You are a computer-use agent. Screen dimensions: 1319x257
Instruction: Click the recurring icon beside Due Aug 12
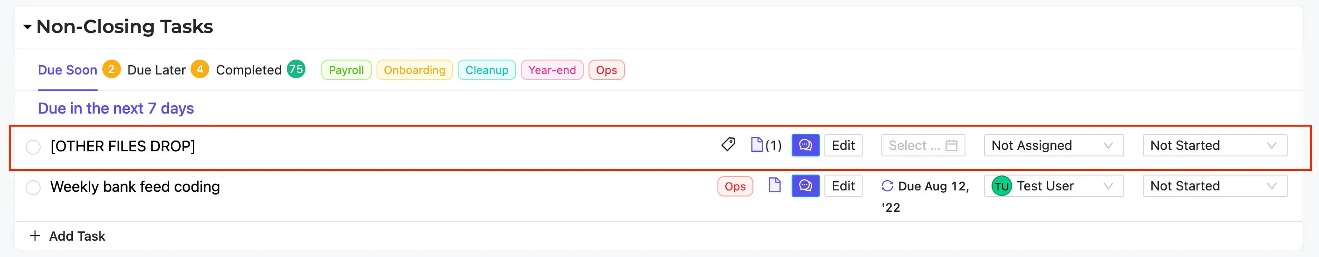pos(887,186)
